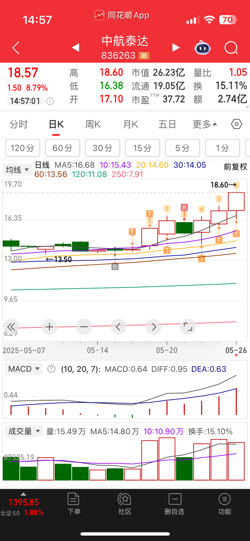Go to next stock with right triangle

[x=176, y=47]
